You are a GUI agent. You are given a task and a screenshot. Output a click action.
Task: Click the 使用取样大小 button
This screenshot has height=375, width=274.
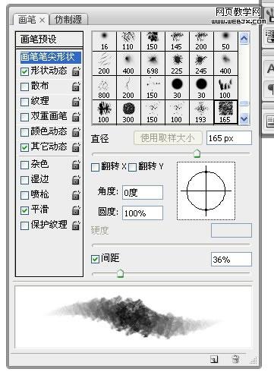tap(168, 138)
